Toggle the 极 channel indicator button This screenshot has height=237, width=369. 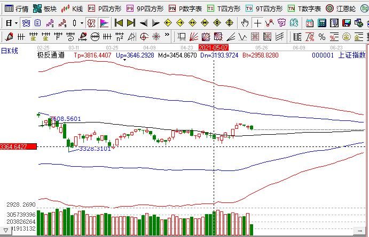(x=91, y=23)
